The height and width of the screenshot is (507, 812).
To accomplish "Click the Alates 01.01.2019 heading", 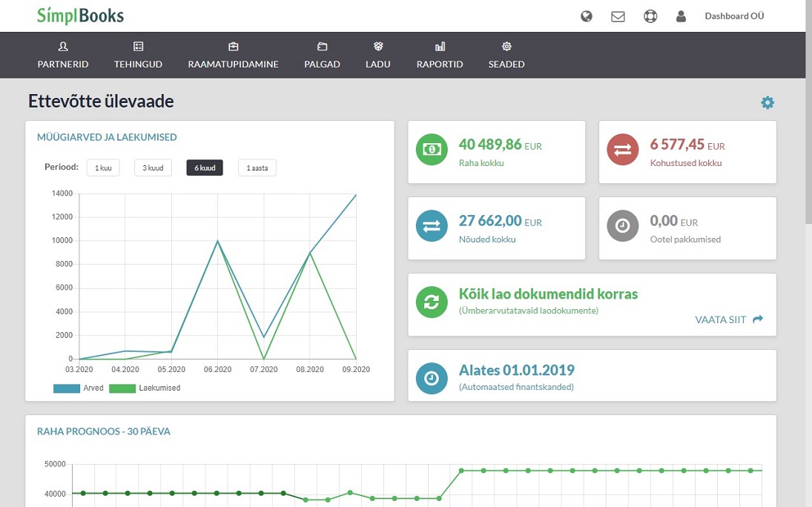I will (x=516, y=371).
